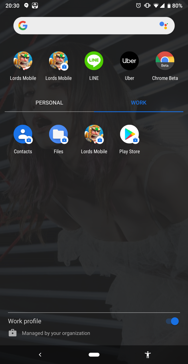
Task: Open Lords Mobile in the Work tab grid
Action: pyautogui.click(x=94, y=134)
